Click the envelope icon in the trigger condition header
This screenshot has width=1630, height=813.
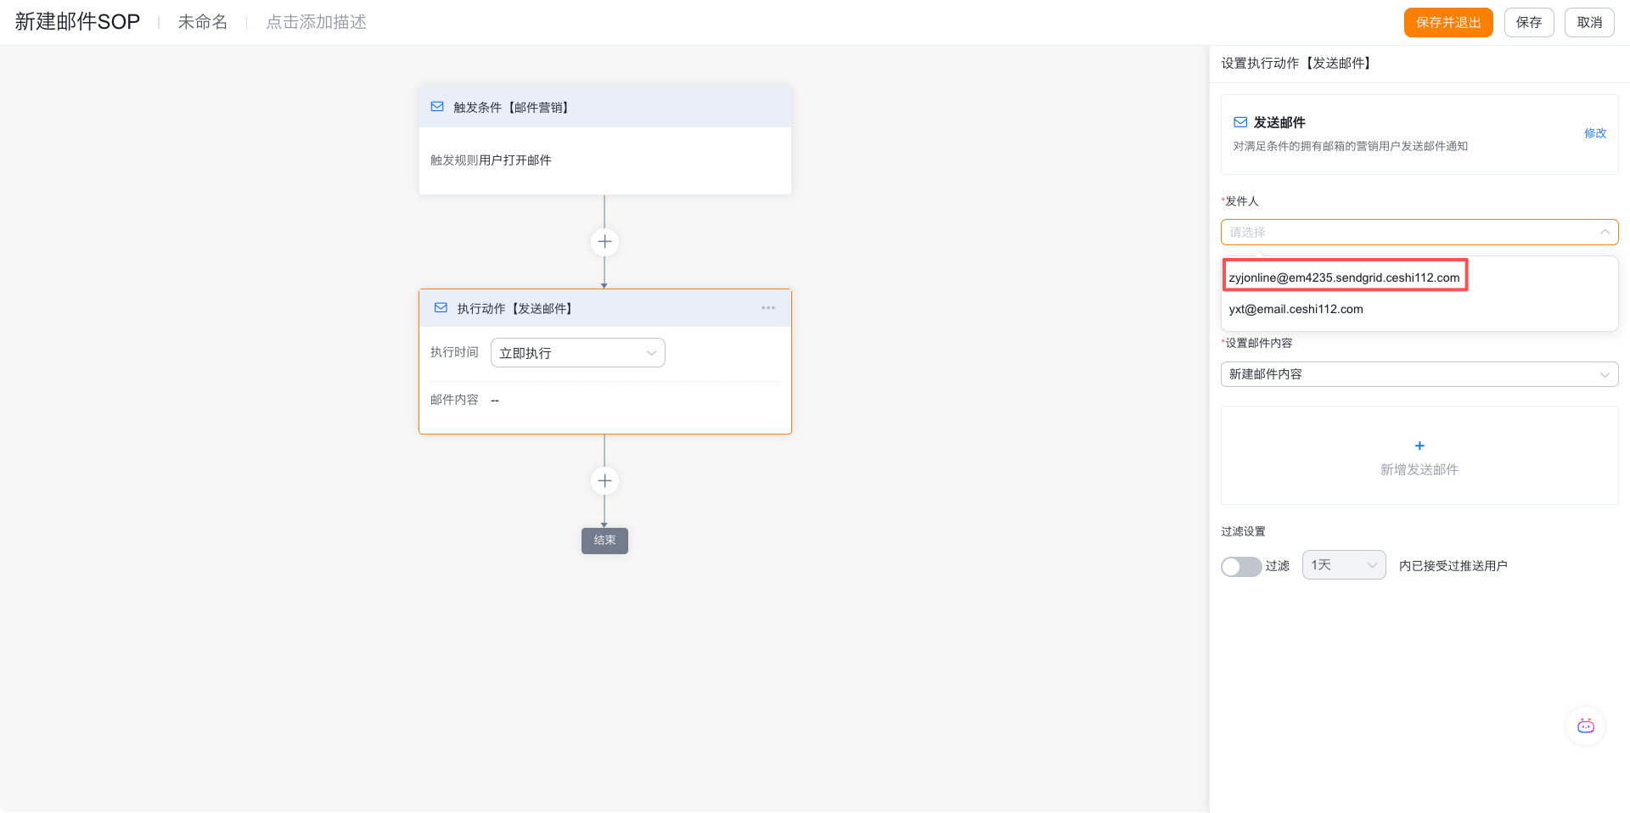(437, 107)
